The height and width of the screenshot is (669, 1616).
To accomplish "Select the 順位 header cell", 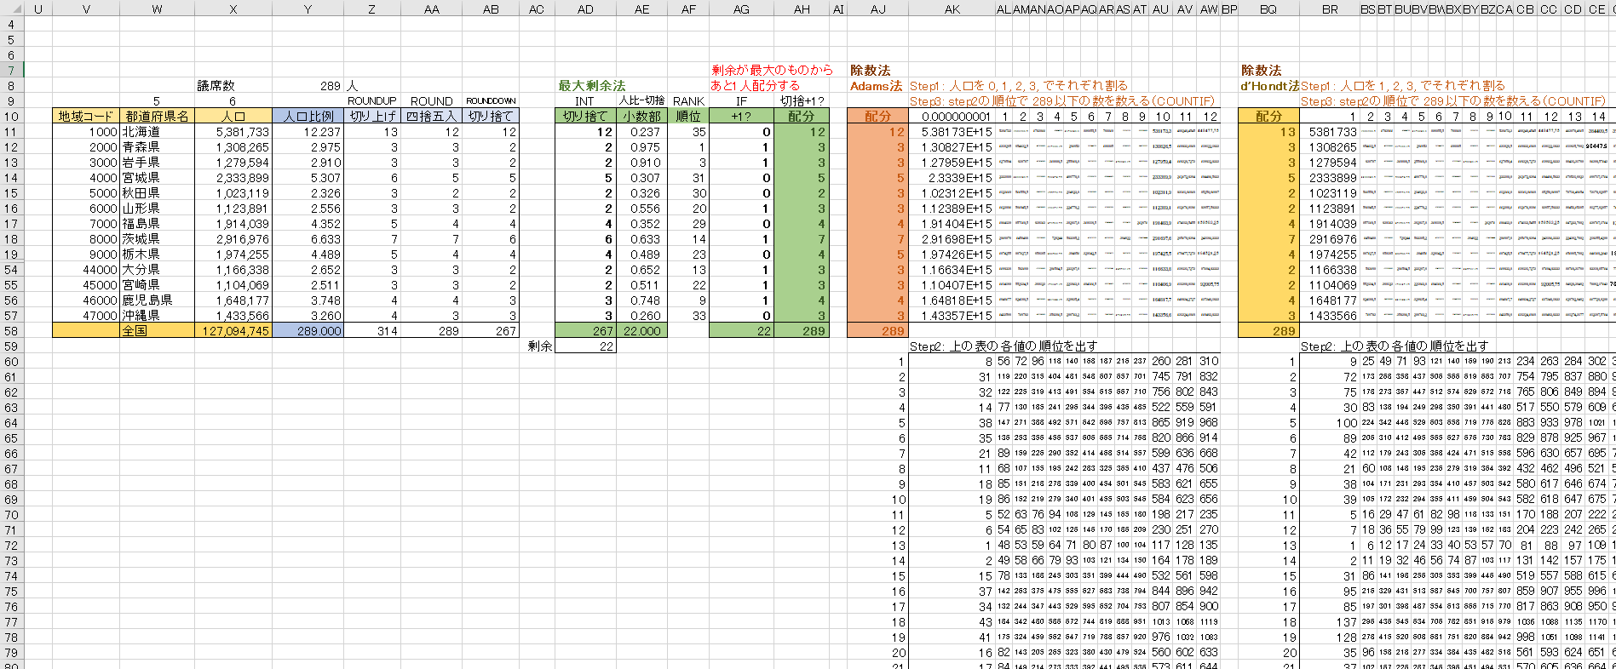I will pos(688,117).
